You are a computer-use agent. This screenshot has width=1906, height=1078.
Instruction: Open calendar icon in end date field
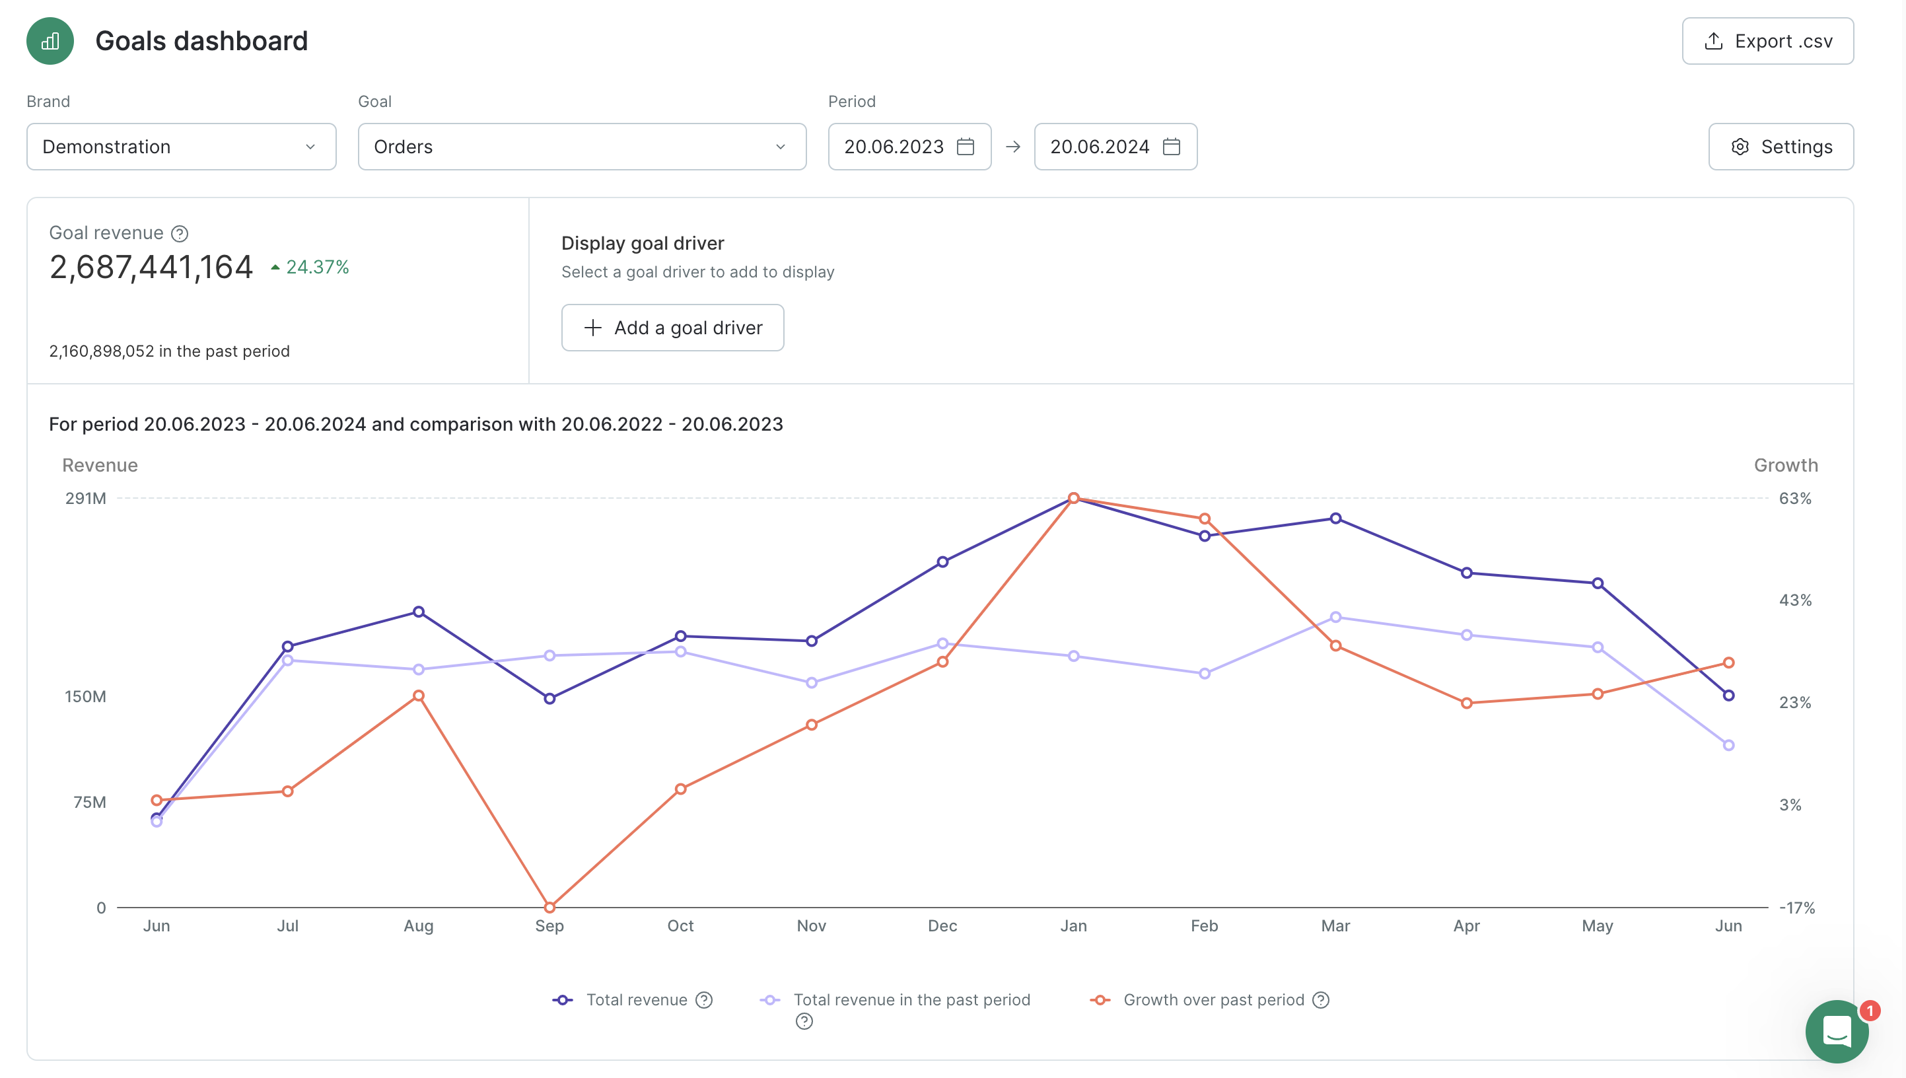click(1171, 147)
